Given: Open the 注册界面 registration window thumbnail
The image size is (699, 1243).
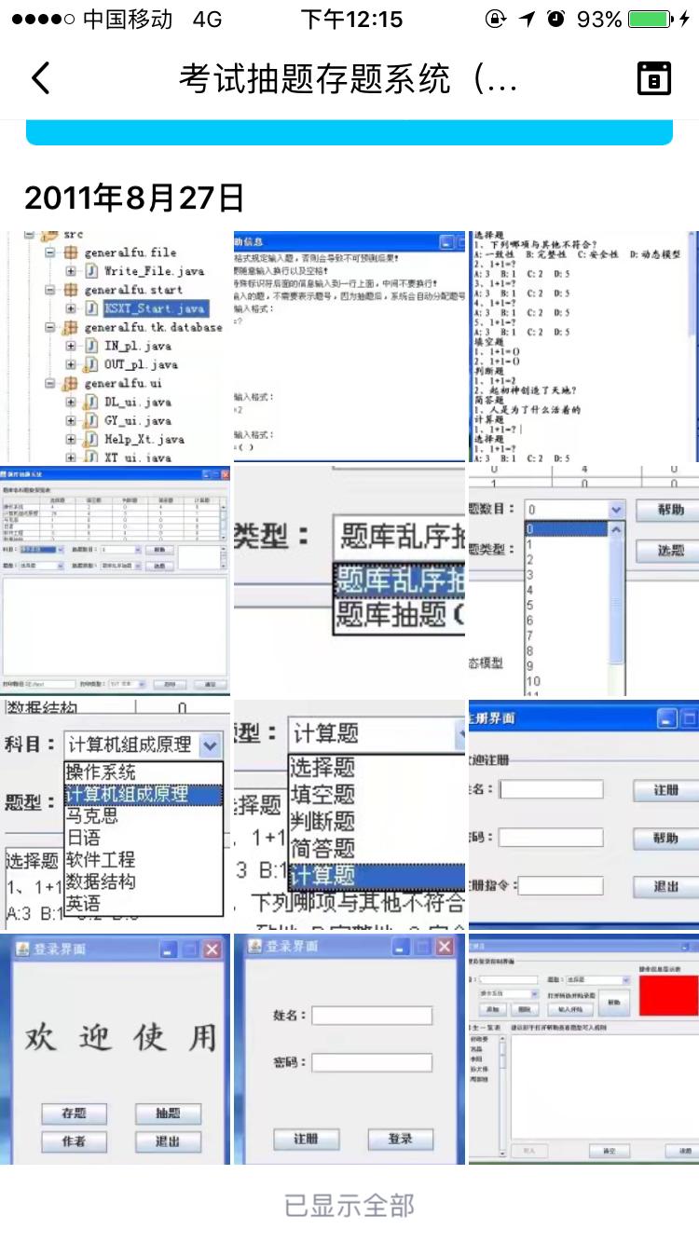Looking at the screenshot, I should (583, 815).
